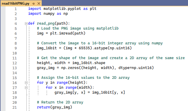Click the function name 'read_png'
The image size is (188, 111).
(x=46, y=23)
